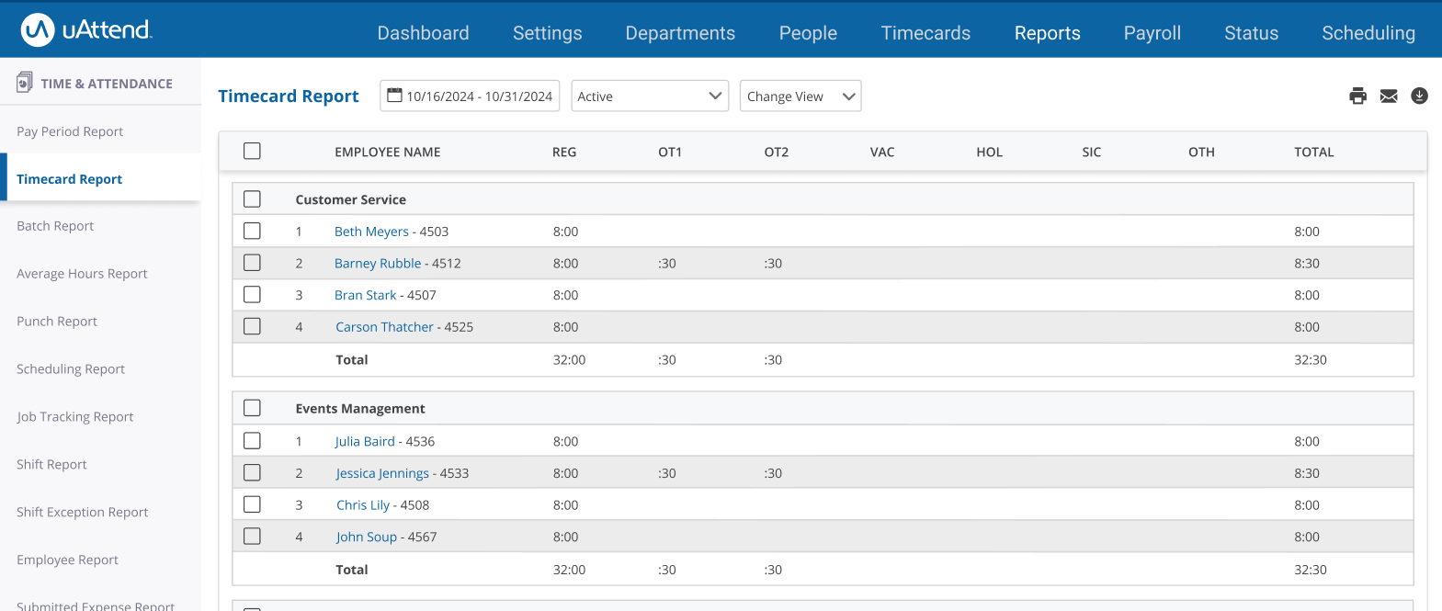Open Scheduling Report in sidebar
Viewport: 1442px width, 611px height.
[71, 369]
